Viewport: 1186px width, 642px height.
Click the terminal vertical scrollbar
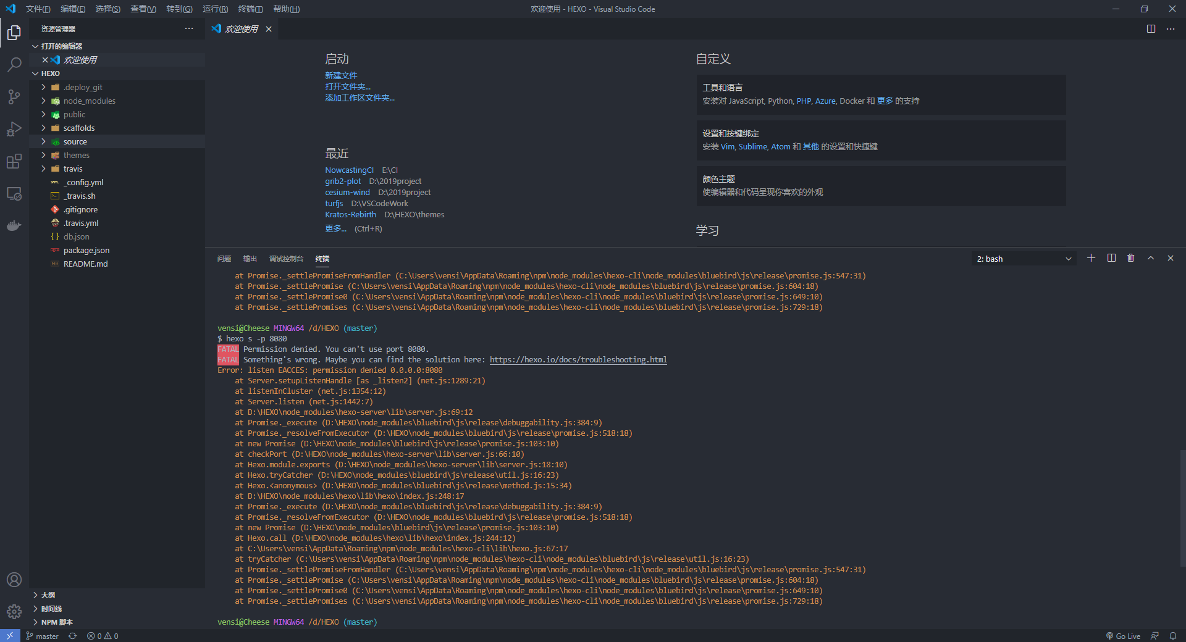(1182, 508)
